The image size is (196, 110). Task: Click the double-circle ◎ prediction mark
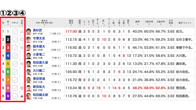22,88
